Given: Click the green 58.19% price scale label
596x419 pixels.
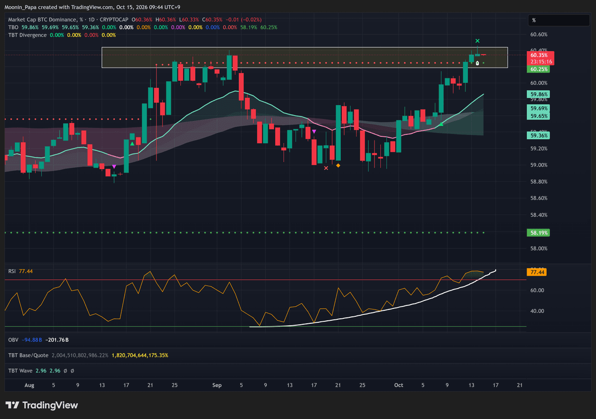Looking at the screenshot, I should click(x=539, y=233).
